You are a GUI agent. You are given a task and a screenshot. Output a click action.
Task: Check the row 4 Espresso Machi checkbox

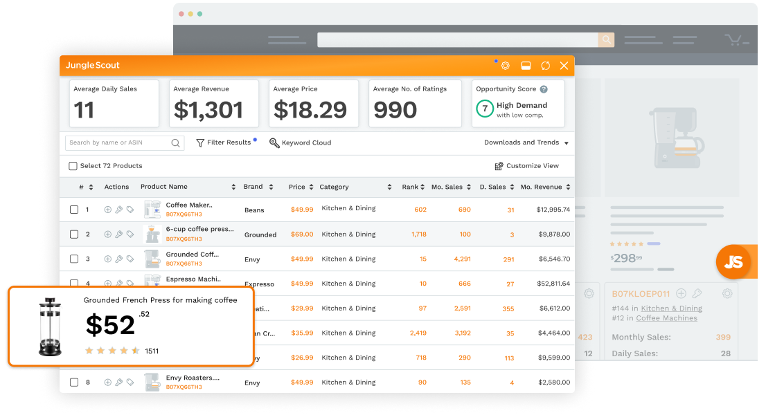(x=74, y=283)
